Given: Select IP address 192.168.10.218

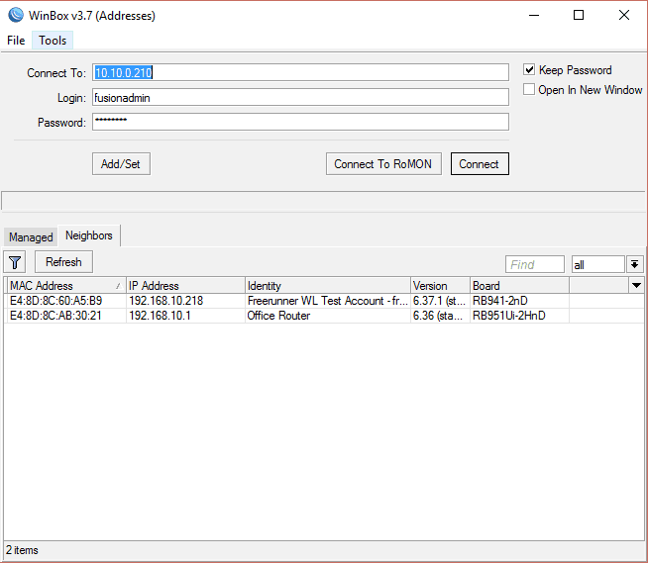Looking at the screenshot, I should (x=165, y=301).
